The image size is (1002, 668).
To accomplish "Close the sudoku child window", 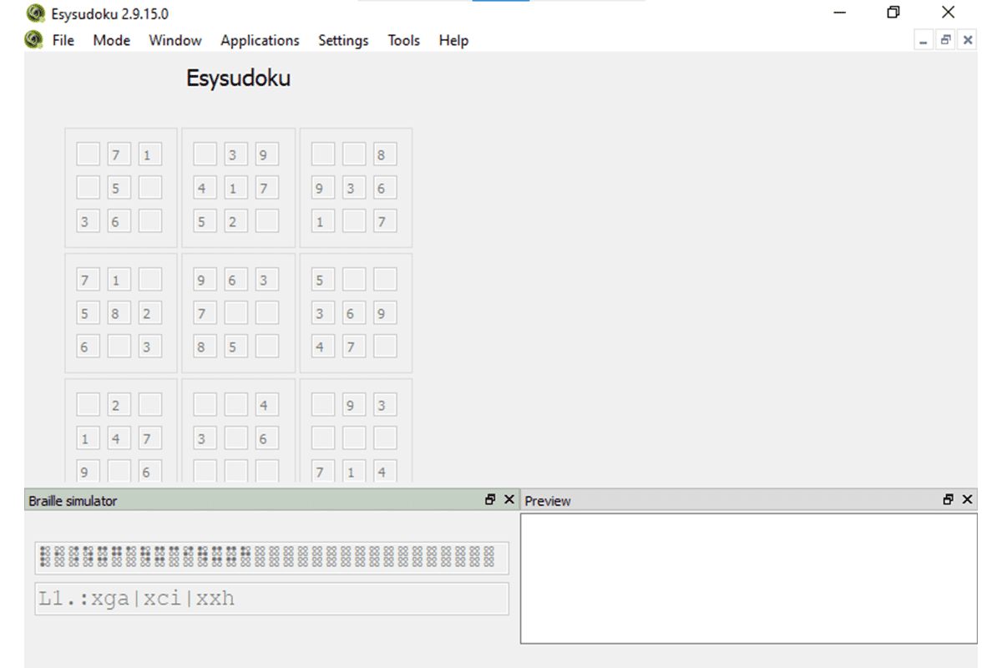I will pos(967,39).
